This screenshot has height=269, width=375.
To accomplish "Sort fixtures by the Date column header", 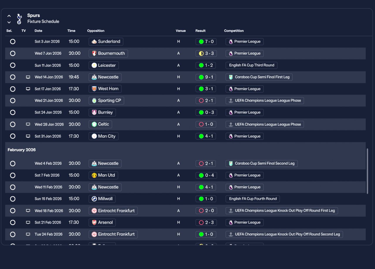I will [38, 31].
